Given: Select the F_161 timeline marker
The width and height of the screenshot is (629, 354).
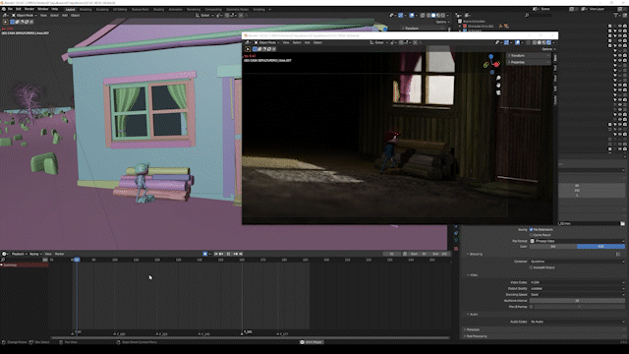Looking at the screenshot, I should point(247,332).
